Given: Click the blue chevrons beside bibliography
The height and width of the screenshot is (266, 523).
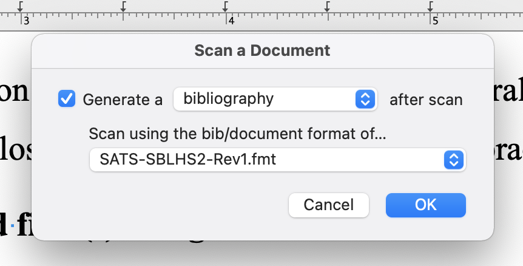Looking at the screenshot, I should pyautogui.click(x=365, y=99).
